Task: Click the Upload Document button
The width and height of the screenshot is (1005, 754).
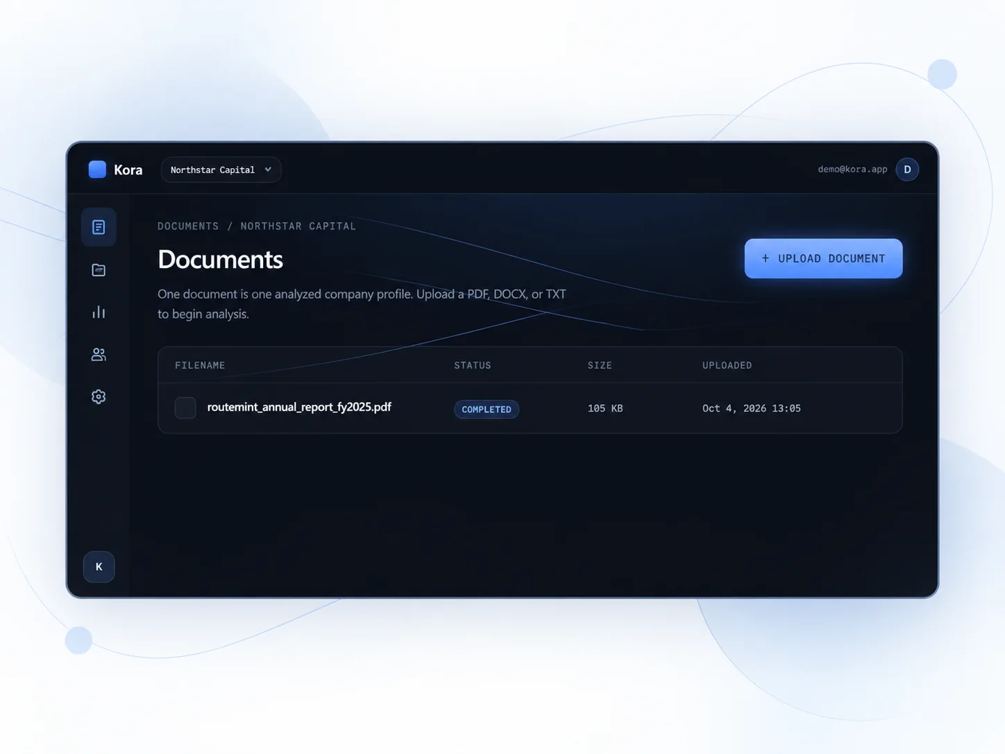Action: (823, 258)
